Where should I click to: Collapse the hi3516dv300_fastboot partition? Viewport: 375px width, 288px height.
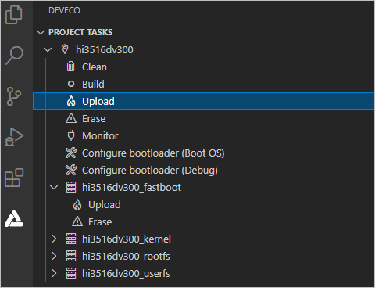(x=54, y=187)
